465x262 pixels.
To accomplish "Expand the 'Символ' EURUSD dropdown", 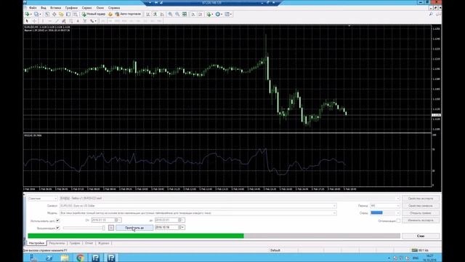I will (x=334, y=205).
